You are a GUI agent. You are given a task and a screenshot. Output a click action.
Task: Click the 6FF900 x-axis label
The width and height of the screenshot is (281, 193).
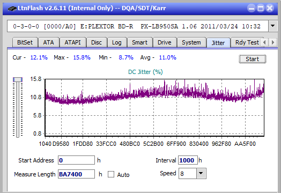pyautogui.click(x=176, y=144)
